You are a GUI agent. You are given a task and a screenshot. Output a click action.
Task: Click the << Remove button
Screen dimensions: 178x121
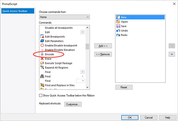point(103,54)
